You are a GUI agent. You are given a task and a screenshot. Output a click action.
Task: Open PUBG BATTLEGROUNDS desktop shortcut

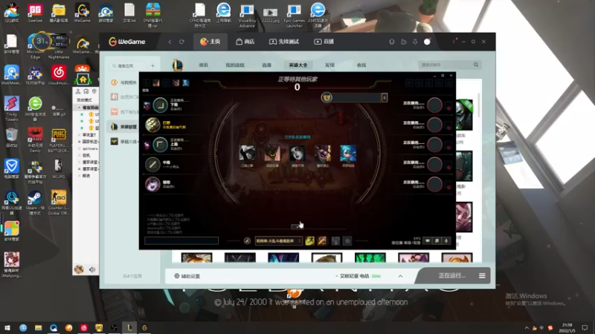58,140
